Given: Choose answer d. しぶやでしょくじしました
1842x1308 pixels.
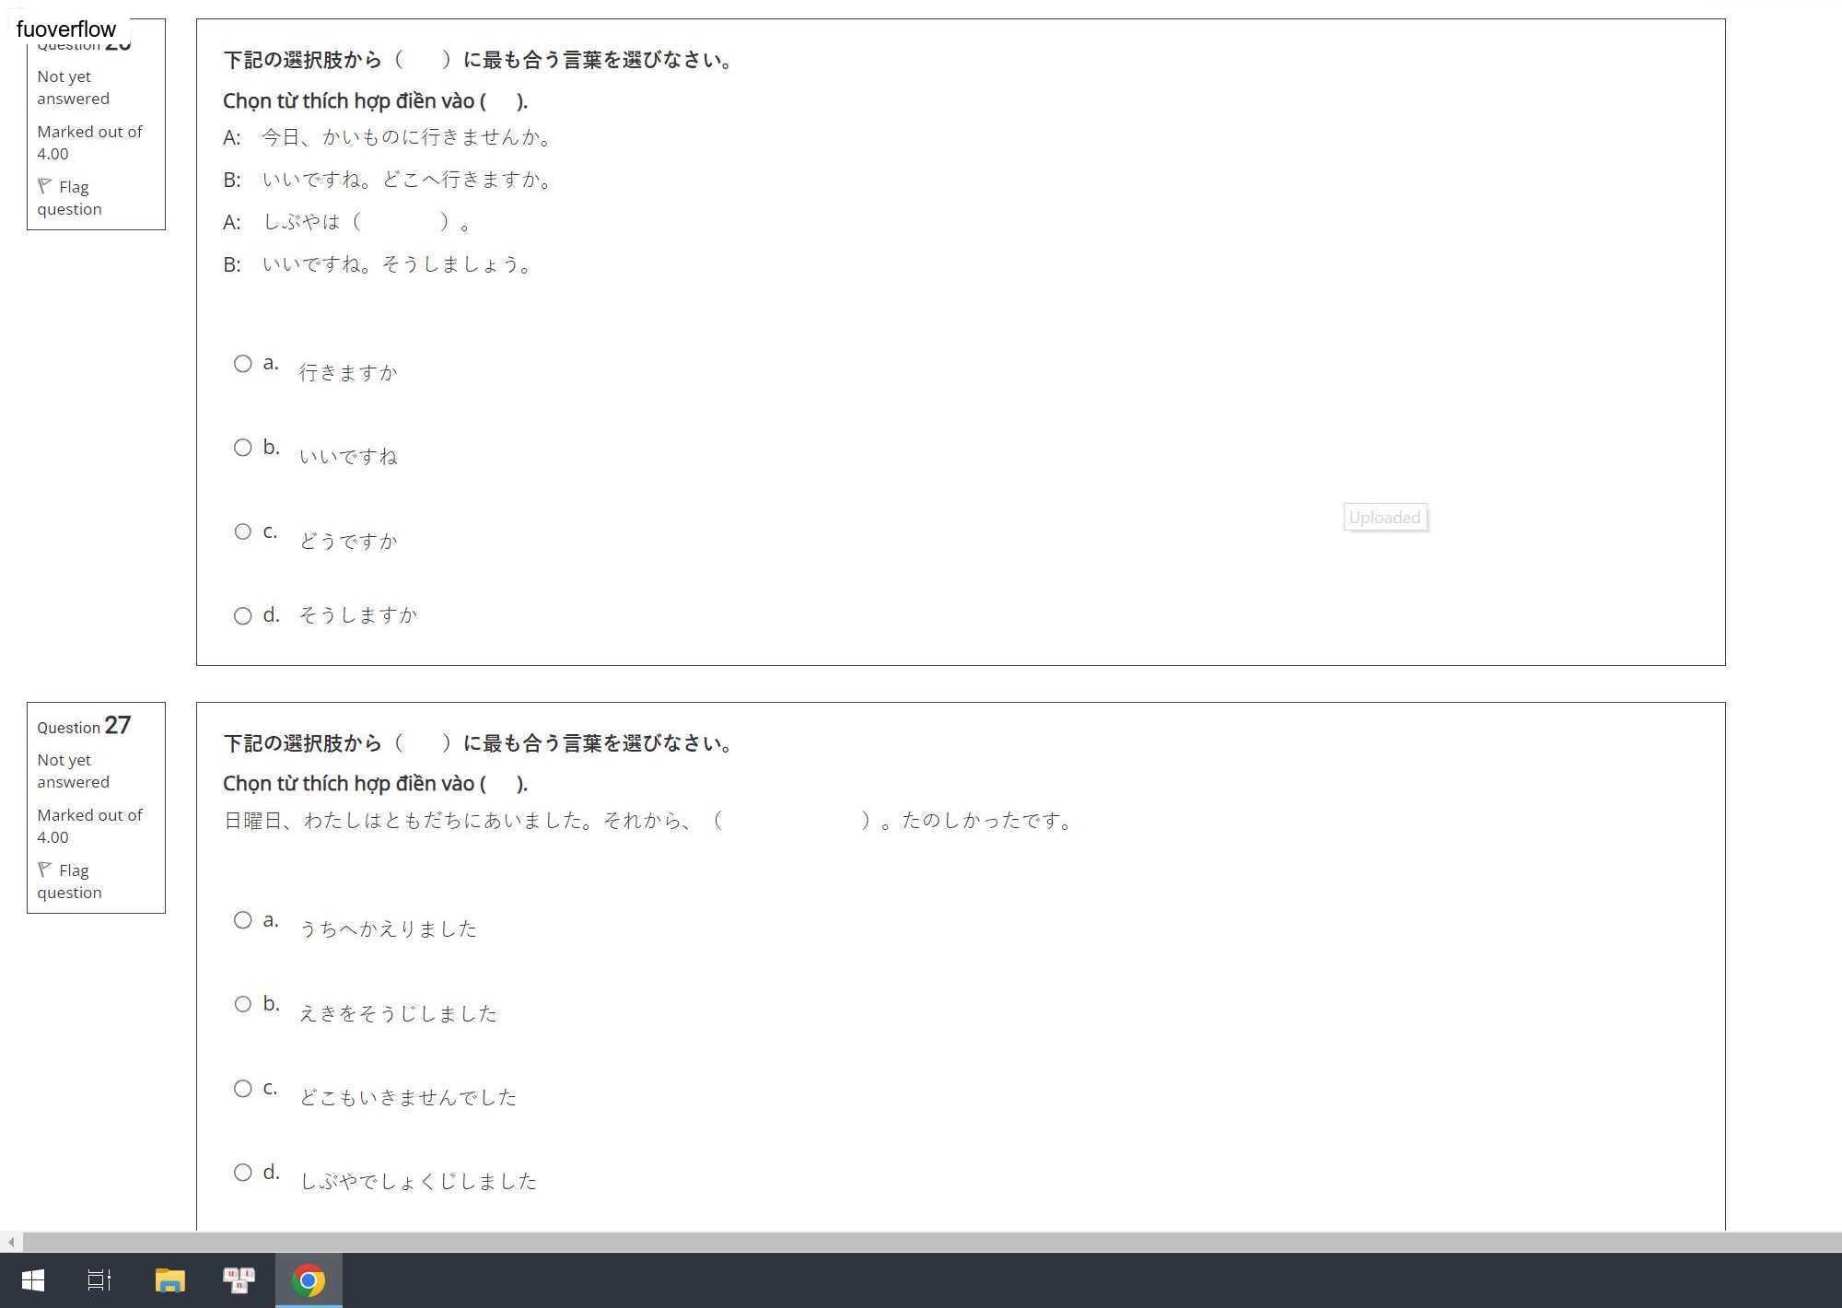Looking at the screenshot, I should (242, 1173).
